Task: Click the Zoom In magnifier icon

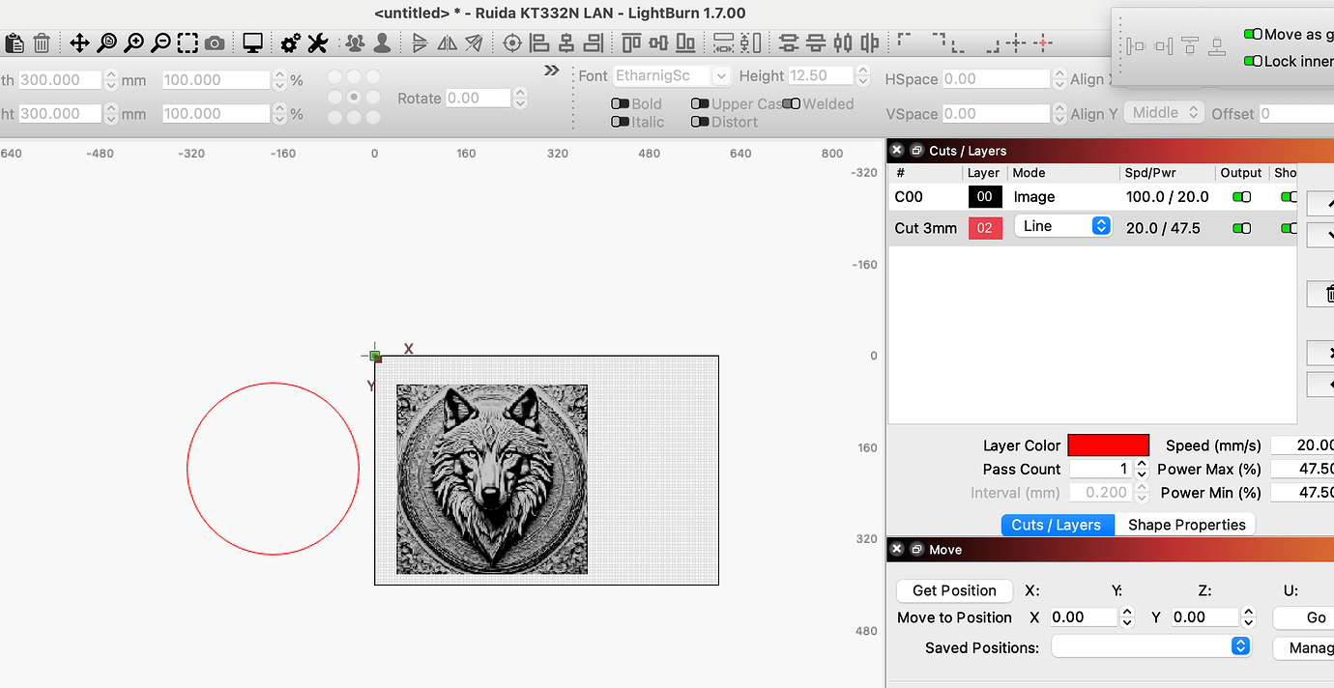Action: click(x=133, y=43)
